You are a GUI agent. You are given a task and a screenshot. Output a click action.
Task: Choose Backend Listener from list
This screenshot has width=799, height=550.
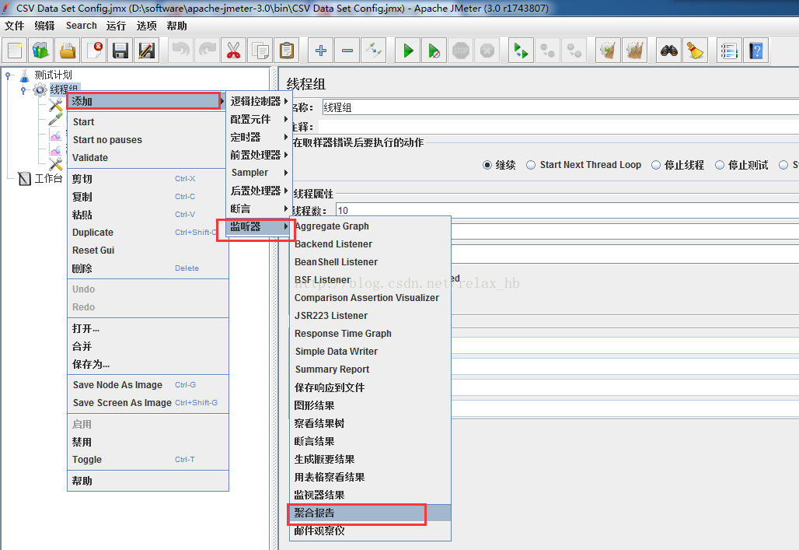371,243
